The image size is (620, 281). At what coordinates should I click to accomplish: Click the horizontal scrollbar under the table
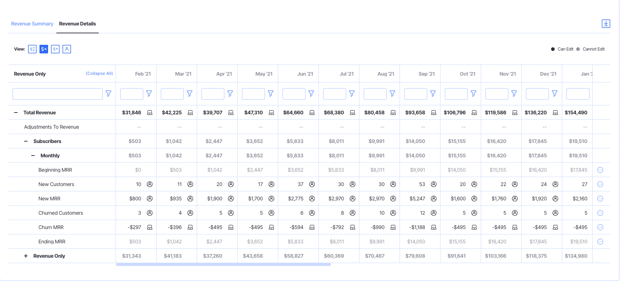(x=223, y=265)
